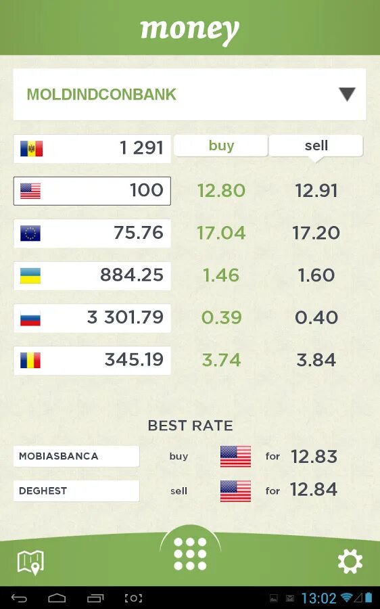The width and height of the screenshot is (380, 609).
Task: Tap the Moldova flag icon
Action: pyautogui.click(x=31, y=148)
